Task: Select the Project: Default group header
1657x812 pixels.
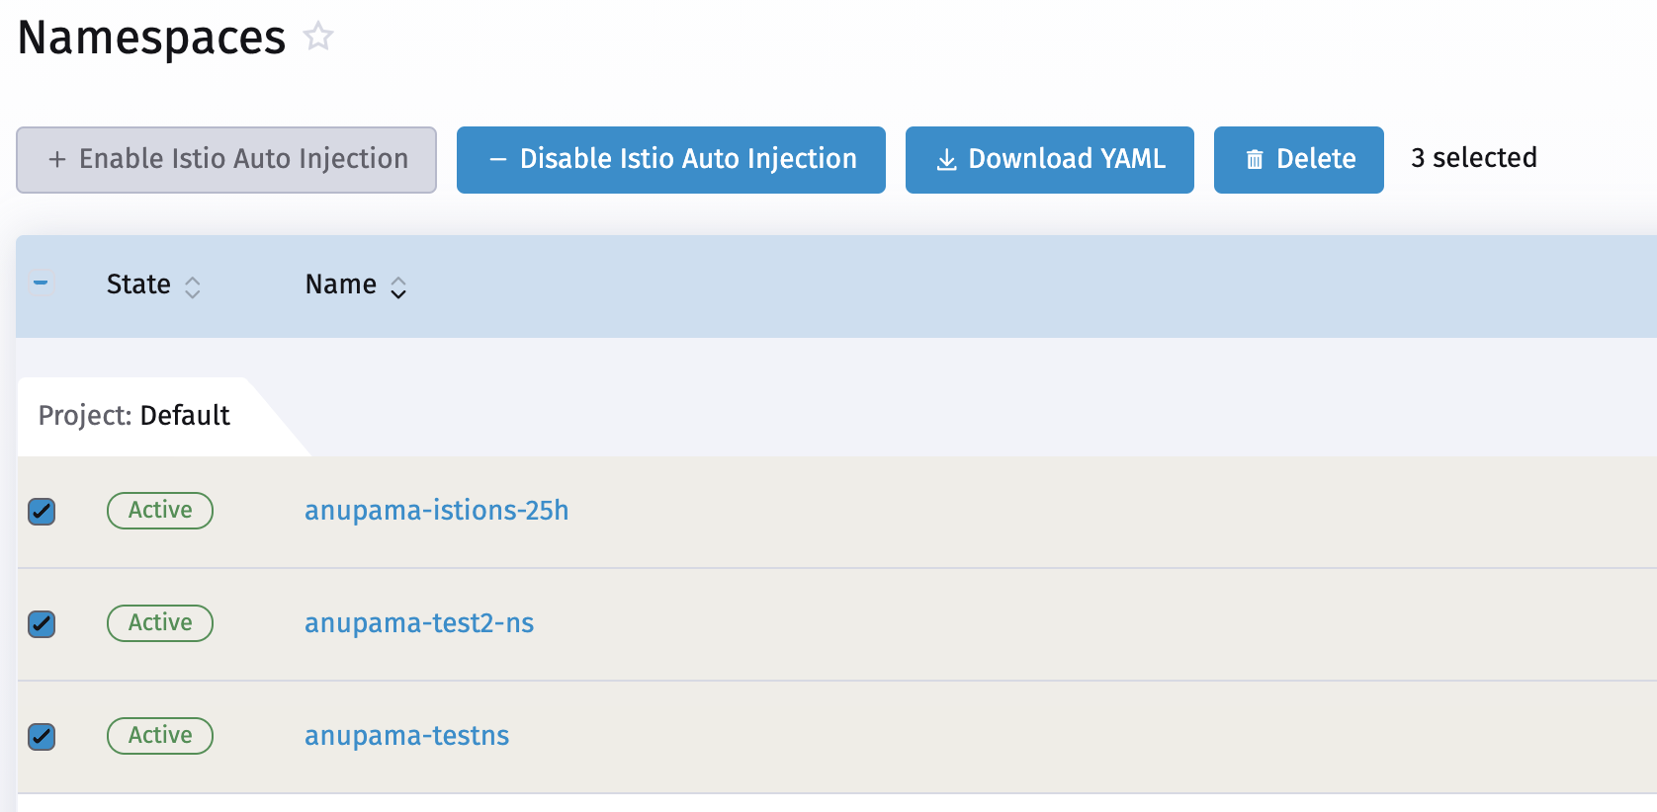Action: pyautogui.click(x=133, y=416)
